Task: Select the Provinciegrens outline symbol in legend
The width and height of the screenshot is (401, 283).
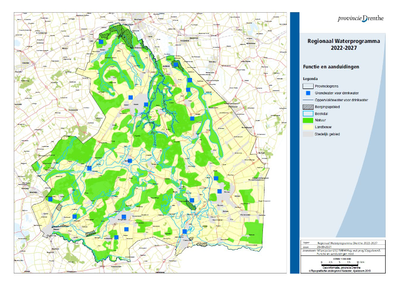Action: (308, 86)
